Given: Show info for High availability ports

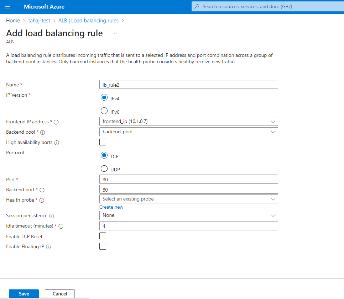Looking at the screenshot, I should click(57, 143).
